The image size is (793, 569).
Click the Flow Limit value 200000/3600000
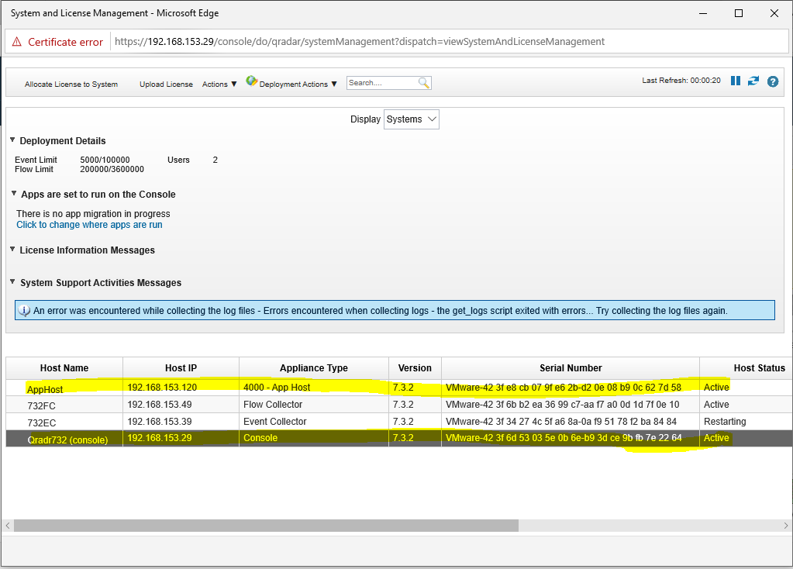(x=112, y=170)
